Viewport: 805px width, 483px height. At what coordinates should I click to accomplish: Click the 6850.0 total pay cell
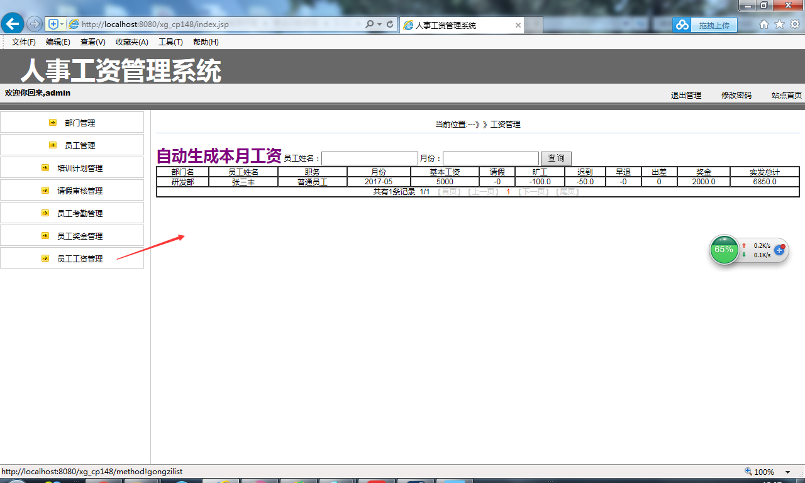point(765,182)
